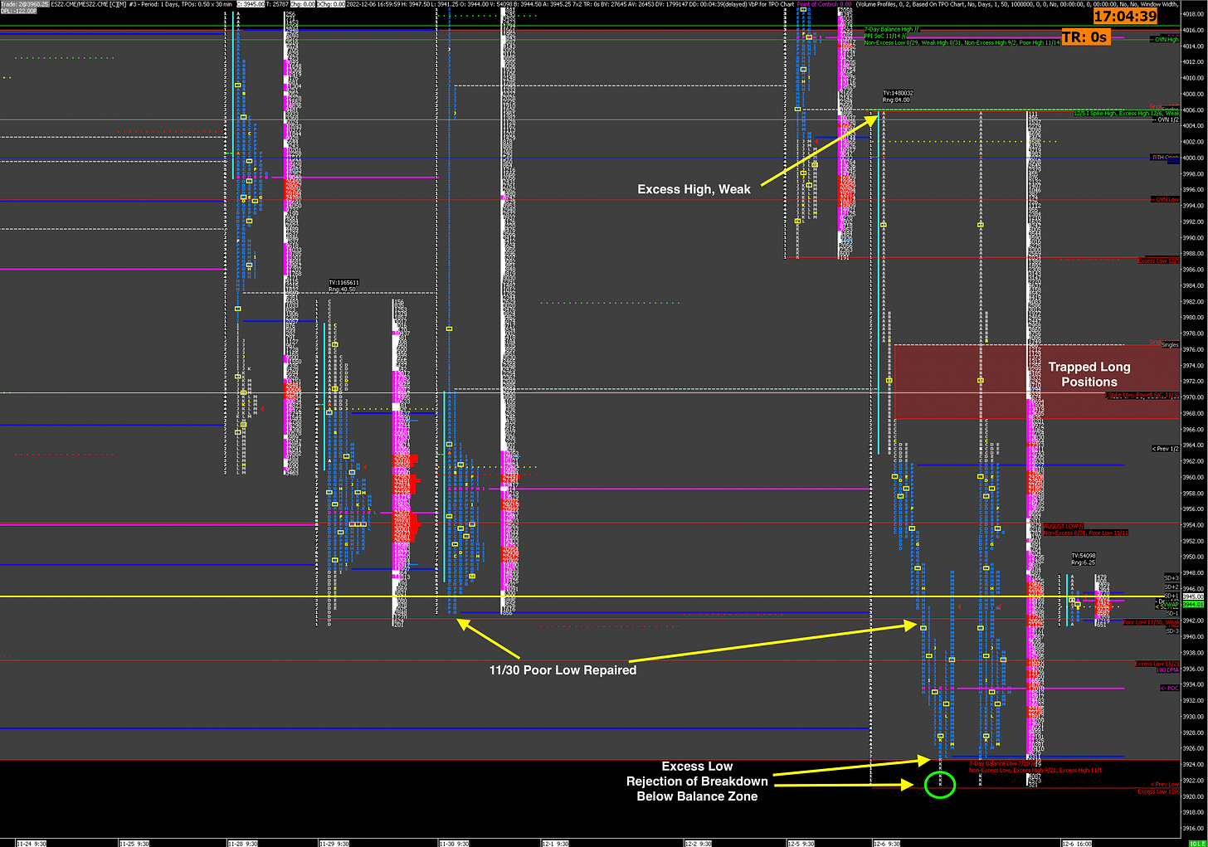This screenshot has width=1208, height=847.
Task: Click the Rng:6.25 range readout
Action: click(1084, 562)
